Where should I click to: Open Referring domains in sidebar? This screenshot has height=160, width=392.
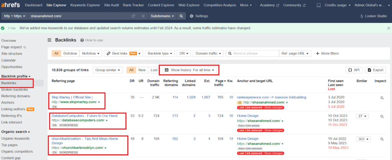coord(15,96)
